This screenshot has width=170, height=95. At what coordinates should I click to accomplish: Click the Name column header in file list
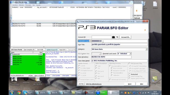tap(22, 52)
